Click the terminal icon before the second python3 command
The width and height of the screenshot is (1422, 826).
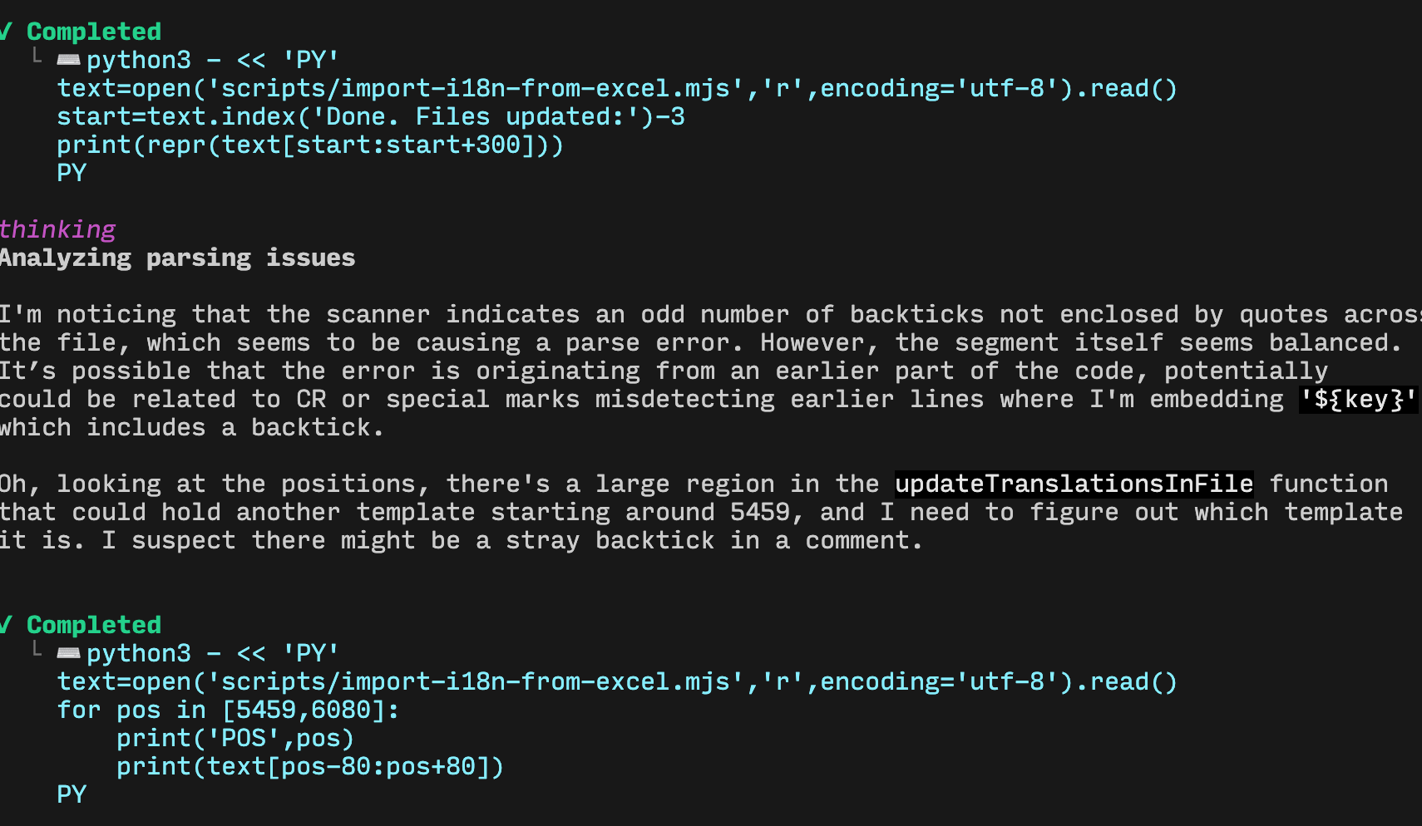[68, 653]
